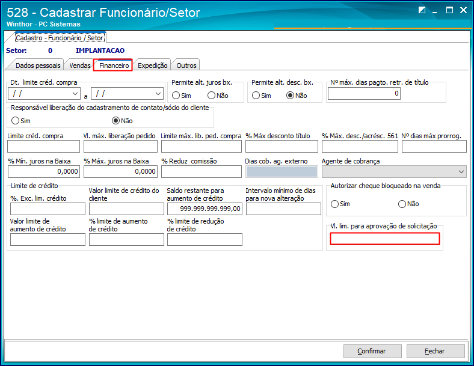
Task: Click the % Máx. juros na Baixa field
Action: click(x=121, y=171)
